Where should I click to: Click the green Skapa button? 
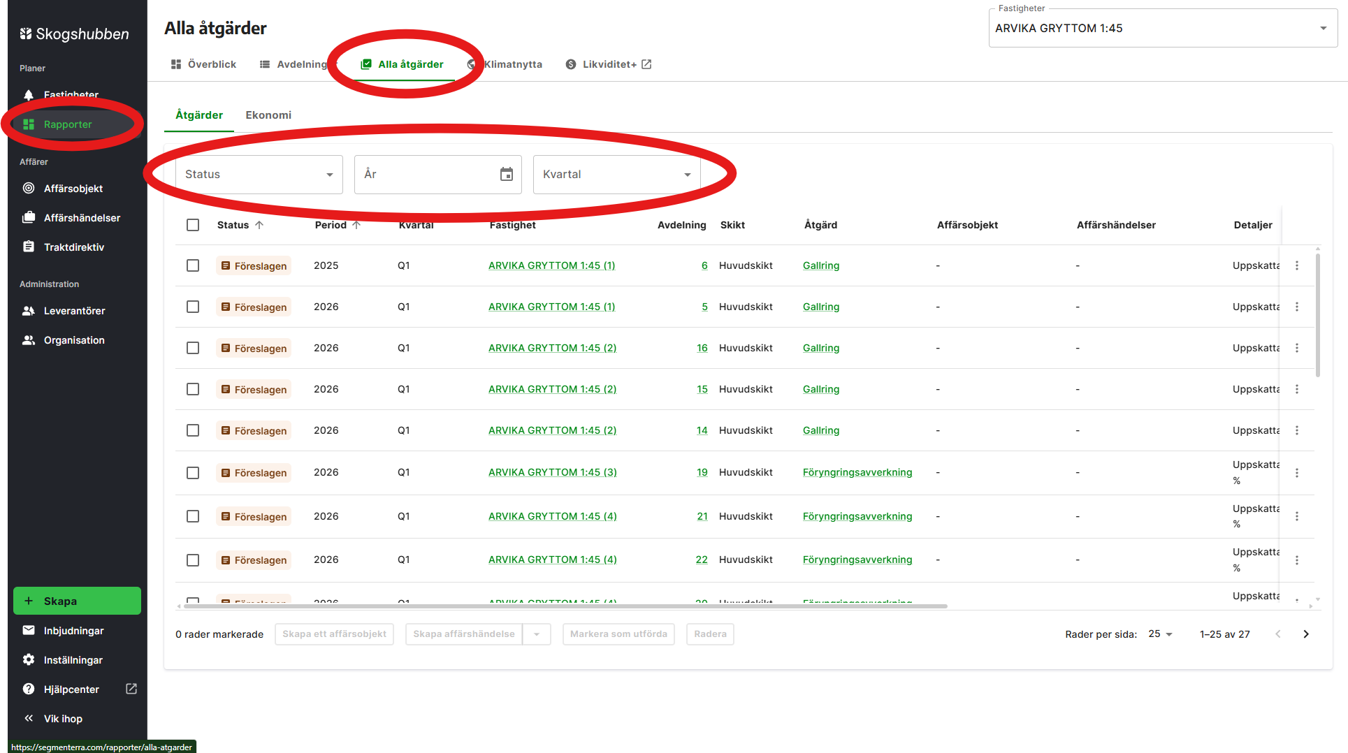77,601
